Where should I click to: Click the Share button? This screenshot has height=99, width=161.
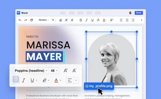coord(139,13)
